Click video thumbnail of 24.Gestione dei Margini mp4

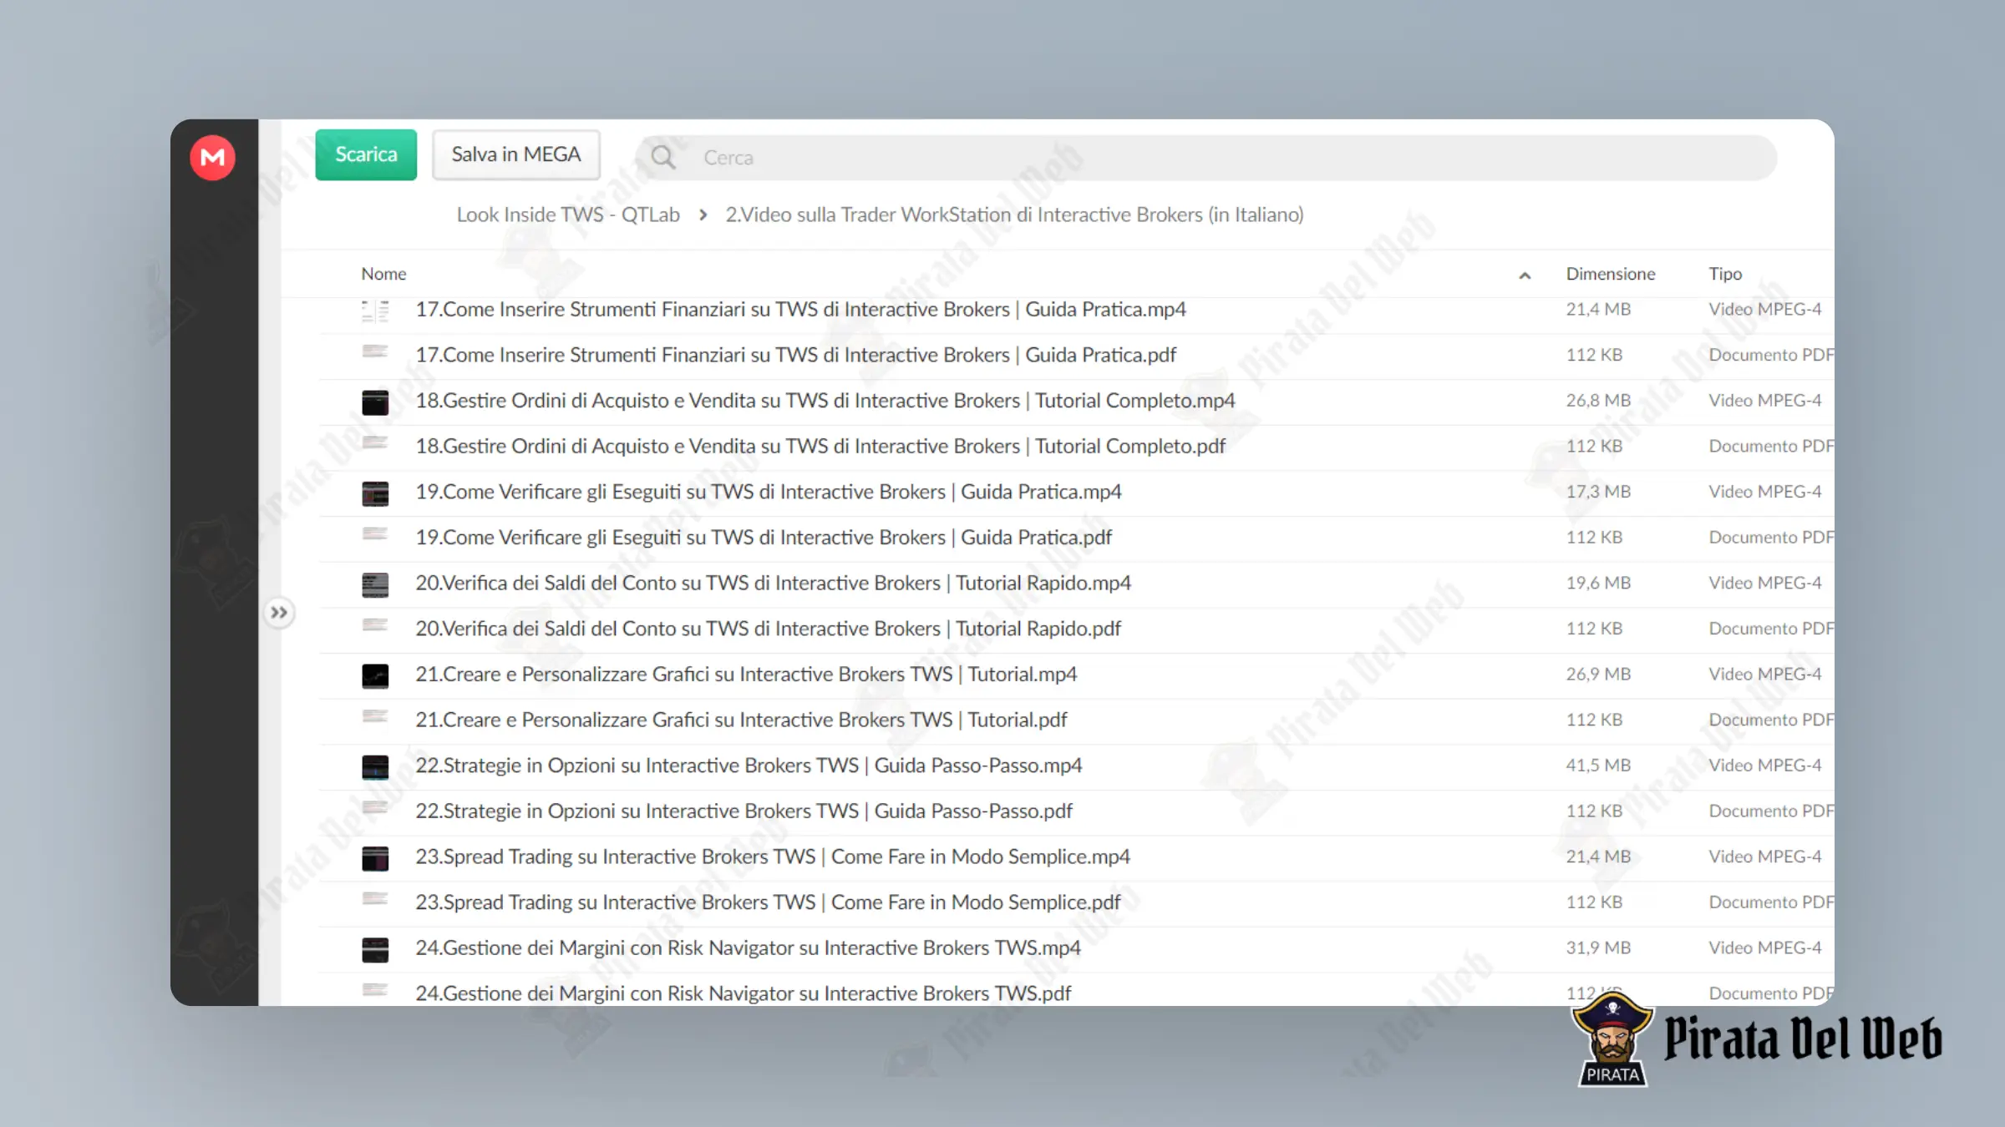pyautogui.click(x=375, y=949)
